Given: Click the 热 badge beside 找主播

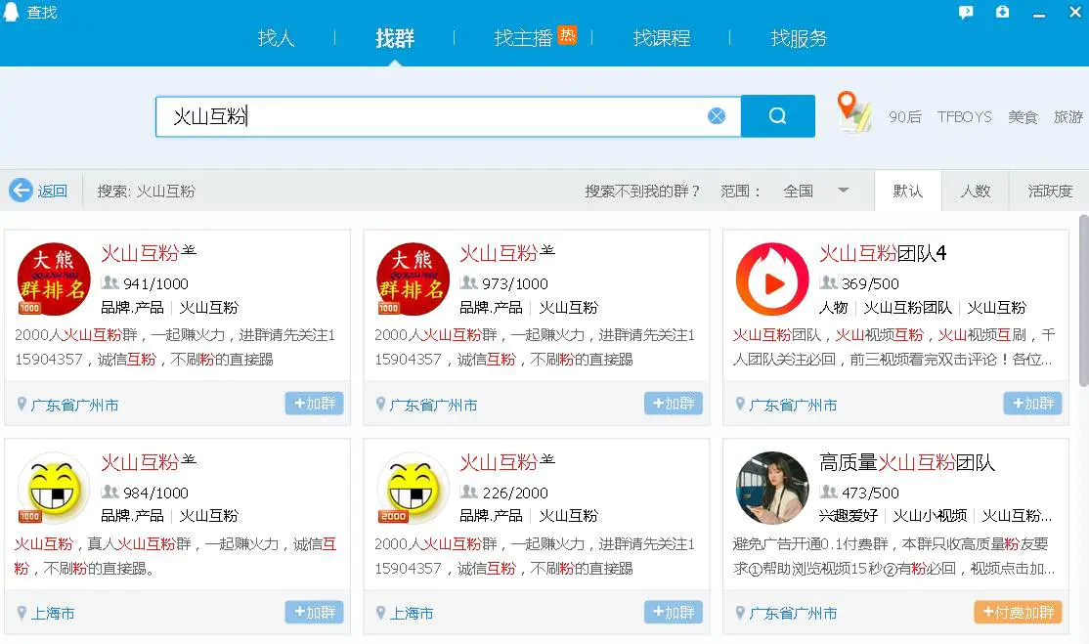Looking at the screenshot, I should pos(567,35).
